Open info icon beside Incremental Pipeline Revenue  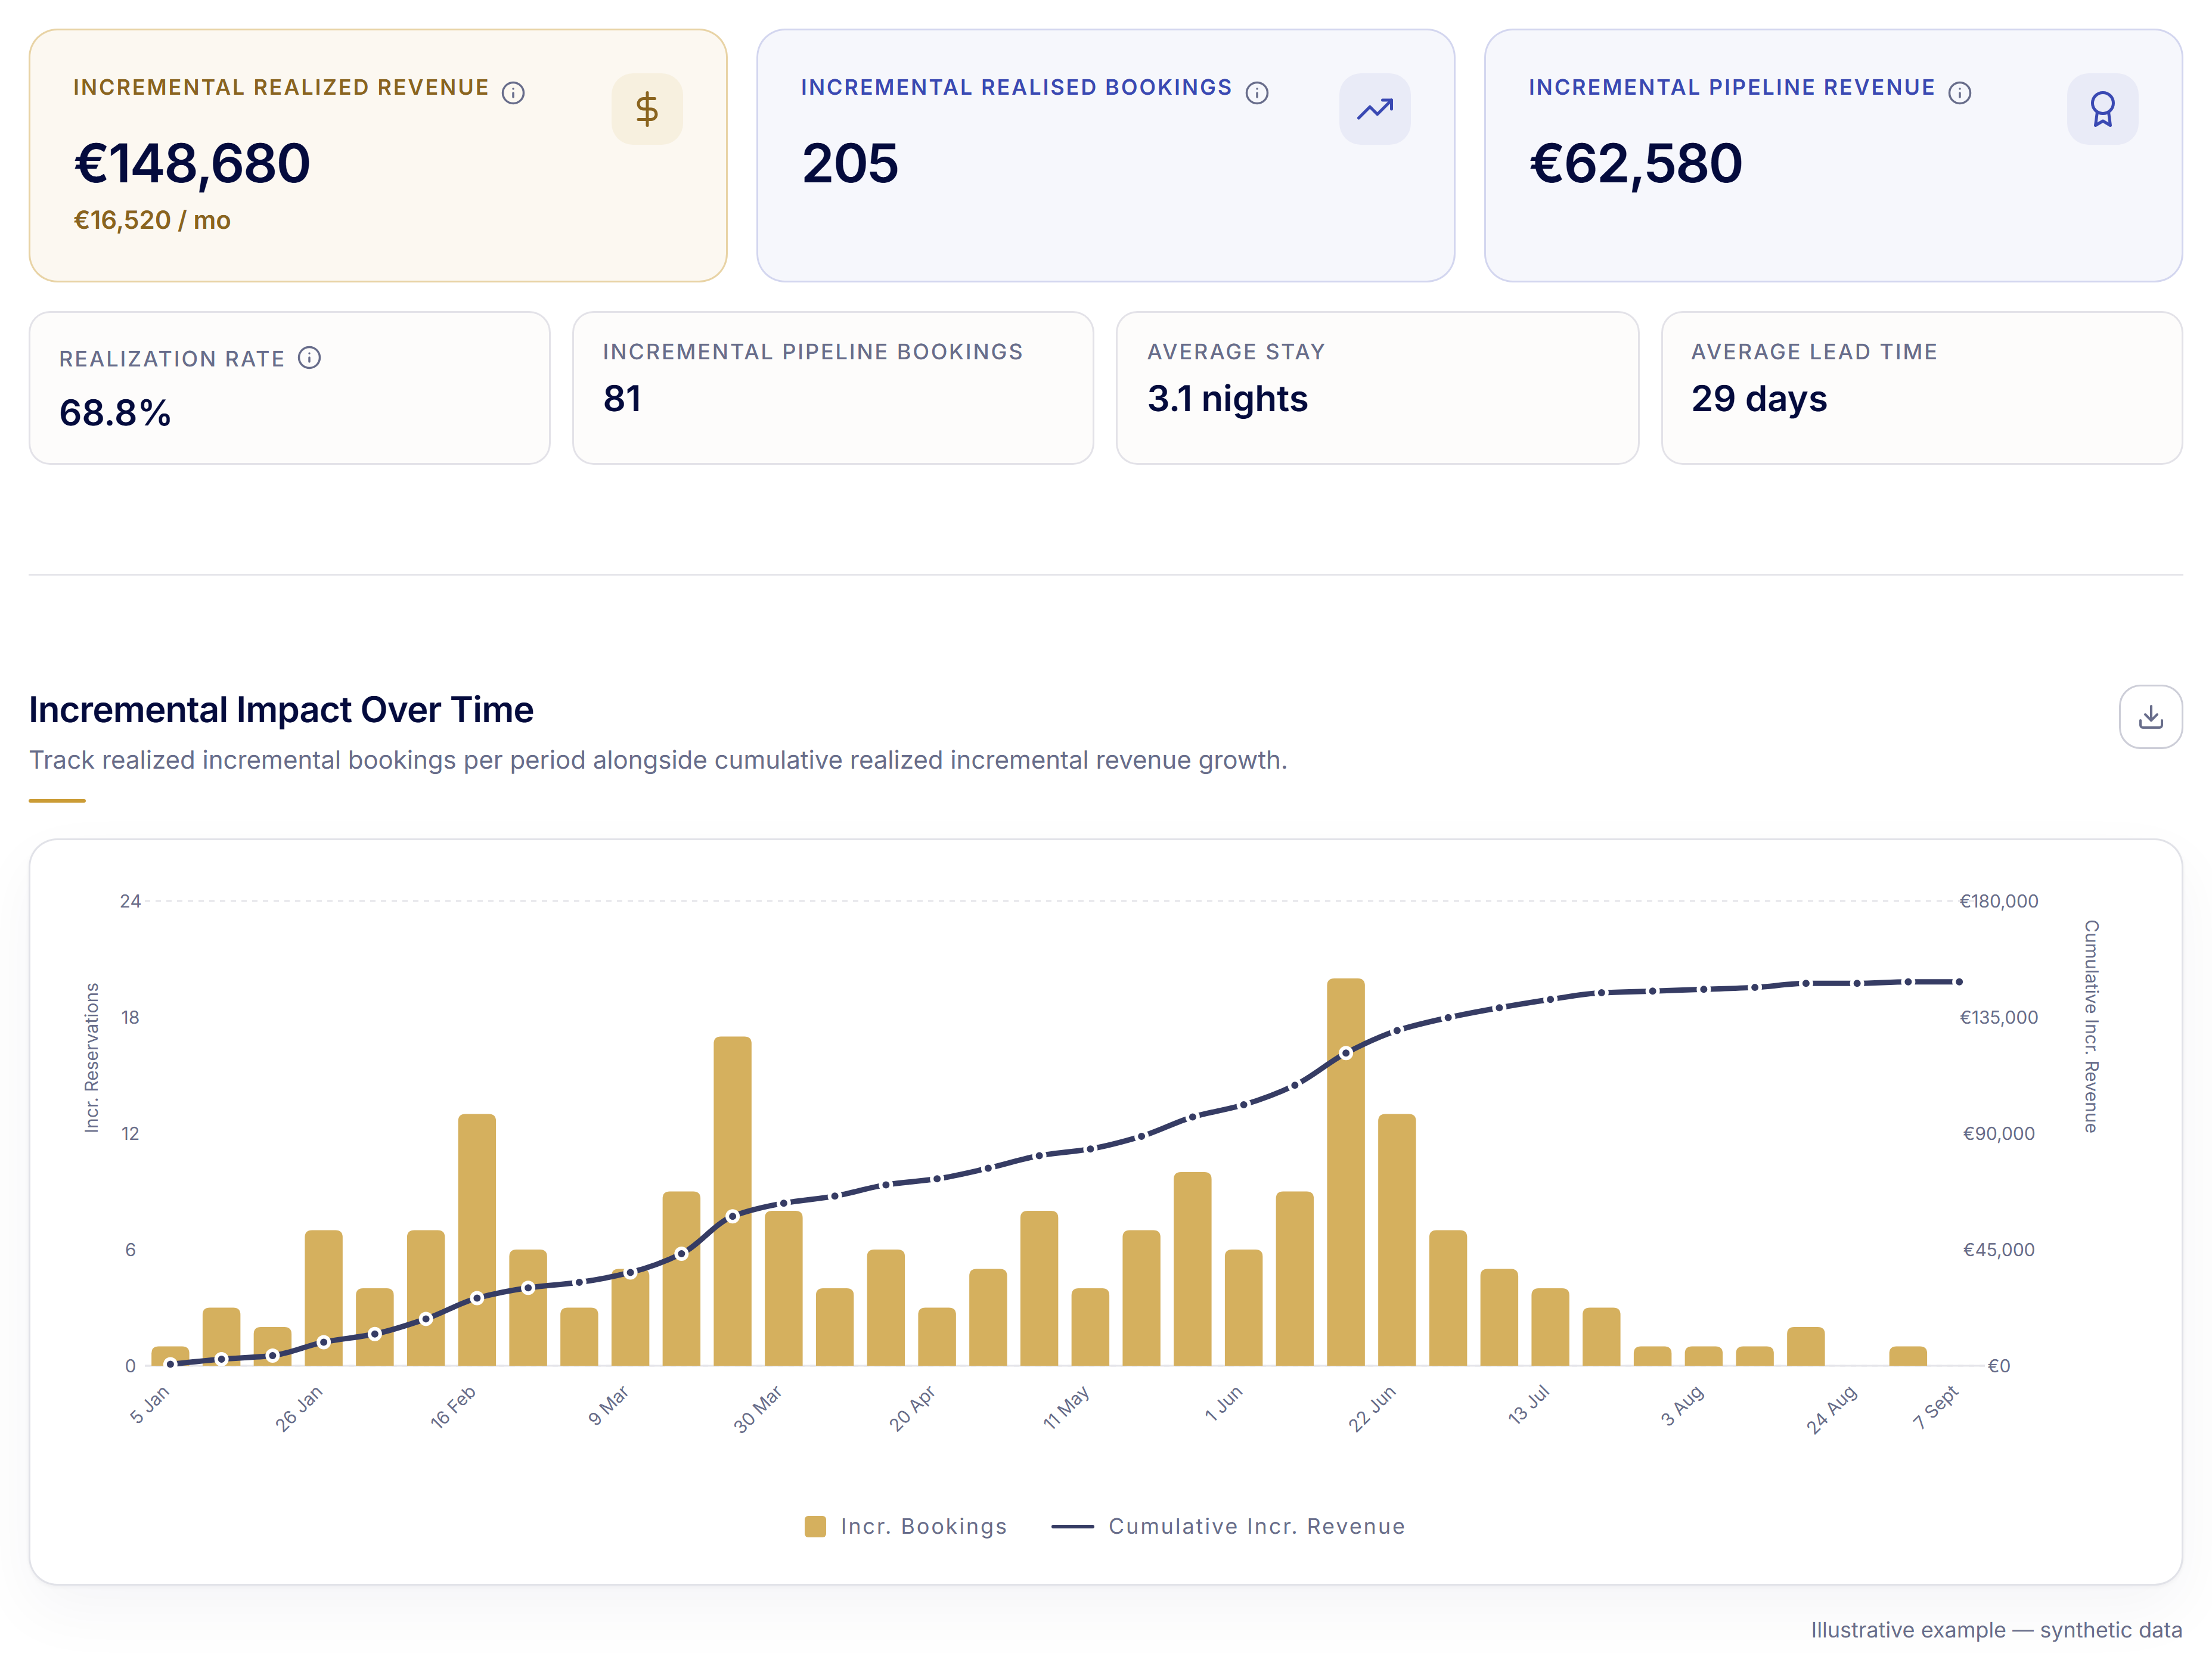tap(1960, 93)
